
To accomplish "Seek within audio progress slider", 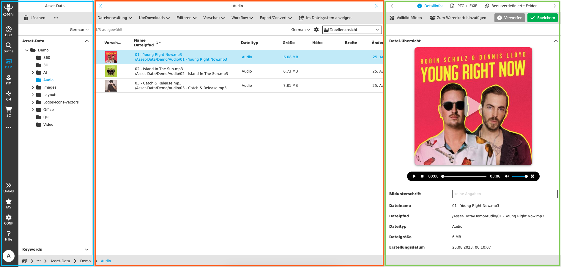I will tap(464, 176).
